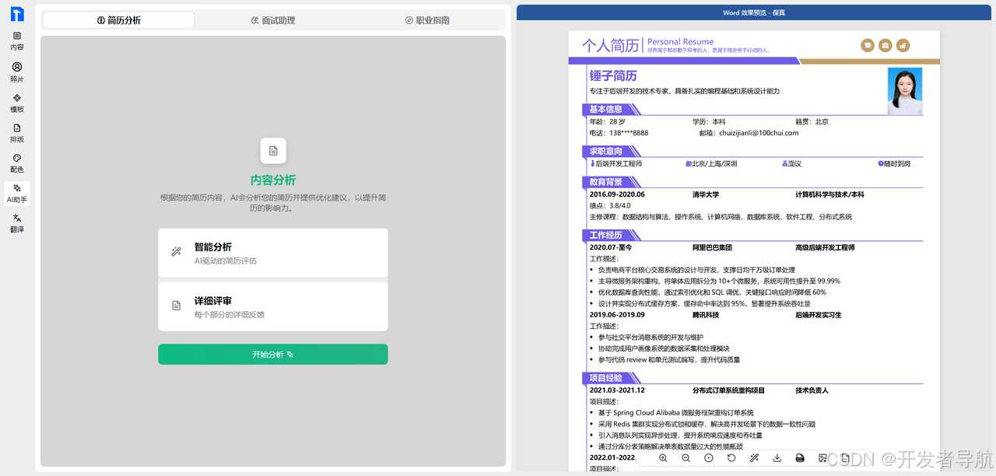Toggle the magic-wand beautify icon in preview toolbar

click(x=755, y=458)
